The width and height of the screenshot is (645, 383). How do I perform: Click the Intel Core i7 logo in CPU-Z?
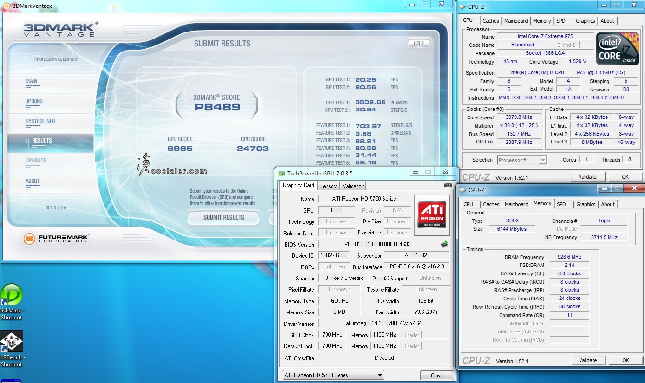click(618, 49)
